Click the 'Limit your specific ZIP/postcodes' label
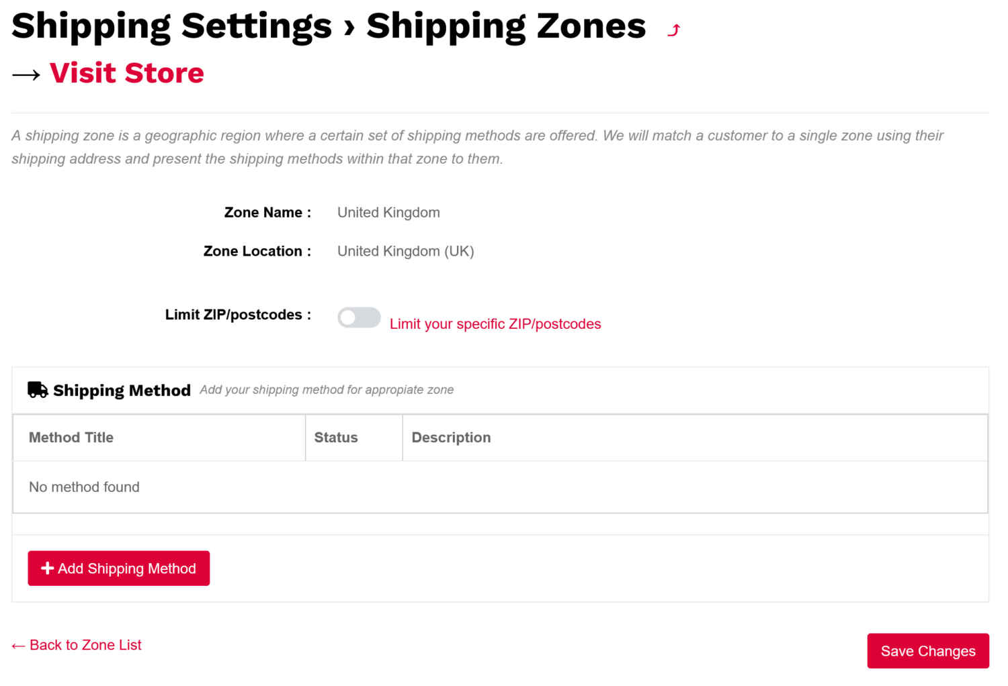 [495, 324]
